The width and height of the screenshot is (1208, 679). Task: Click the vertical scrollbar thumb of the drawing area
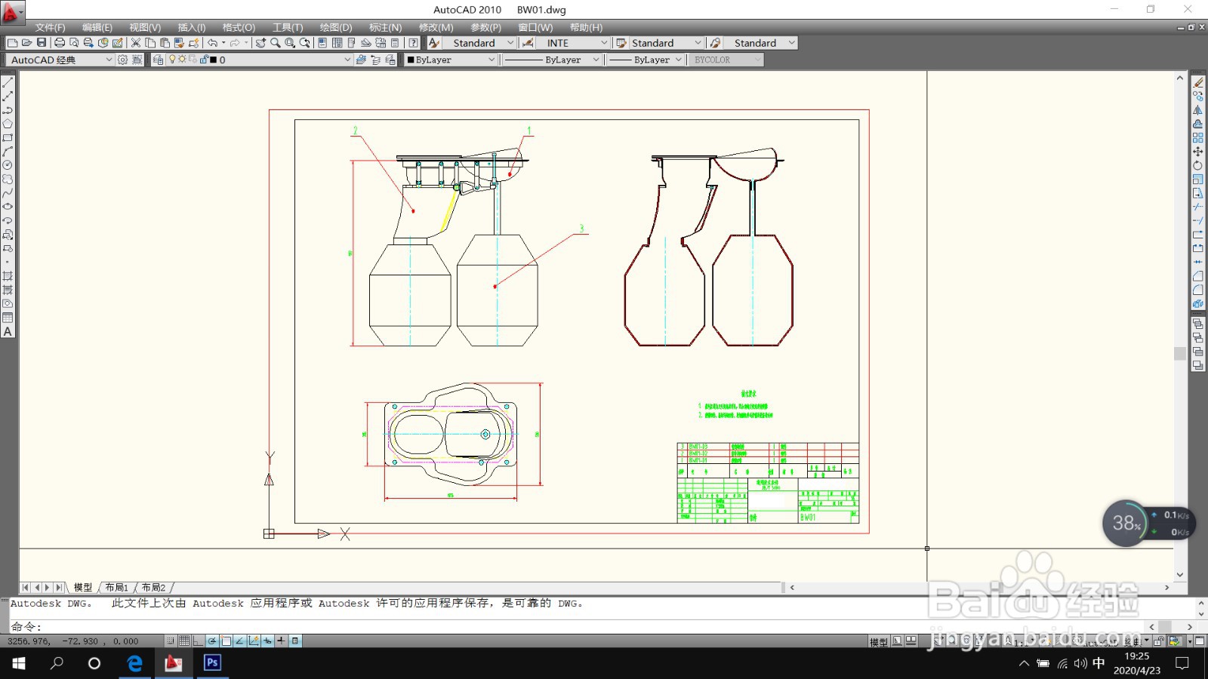(x=1180, y=353)
